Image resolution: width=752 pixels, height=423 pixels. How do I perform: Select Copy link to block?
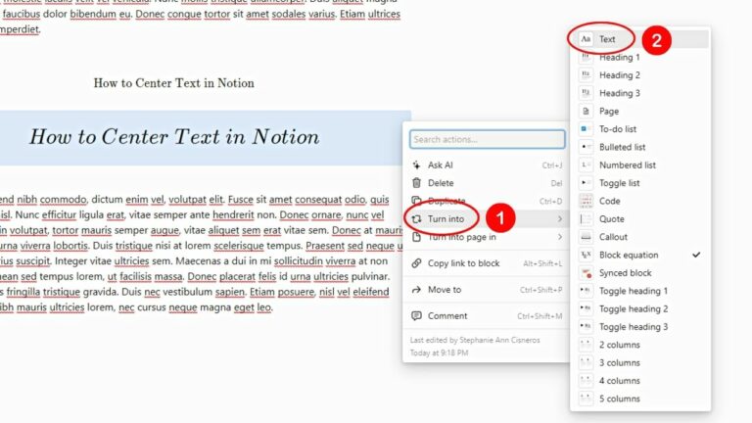(x=487, y=263)
